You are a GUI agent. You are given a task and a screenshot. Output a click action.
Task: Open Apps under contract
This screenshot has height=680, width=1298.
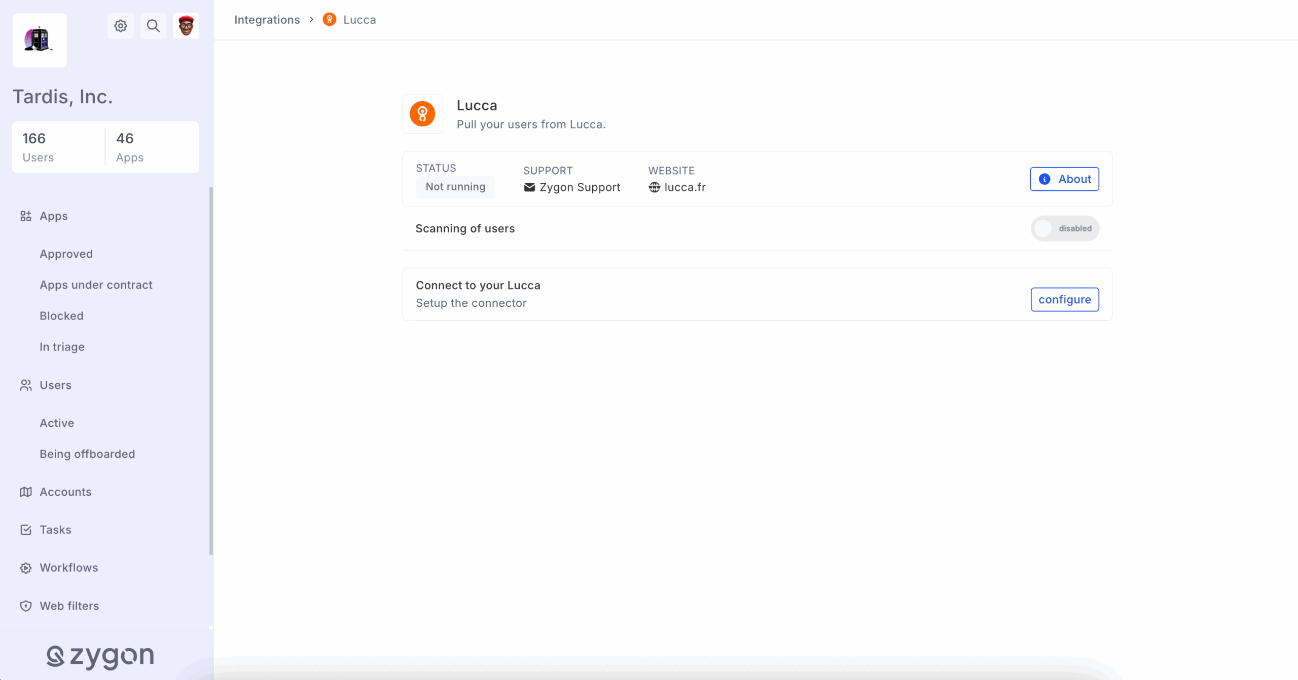(96, 285)
